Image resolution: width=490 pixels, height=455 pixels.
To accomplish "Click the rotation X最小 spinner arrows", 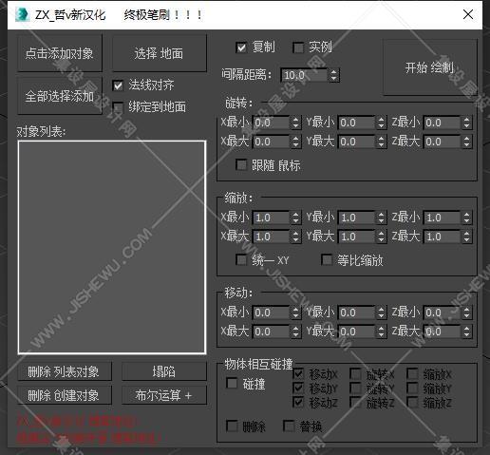I will (x=295, y=123).
